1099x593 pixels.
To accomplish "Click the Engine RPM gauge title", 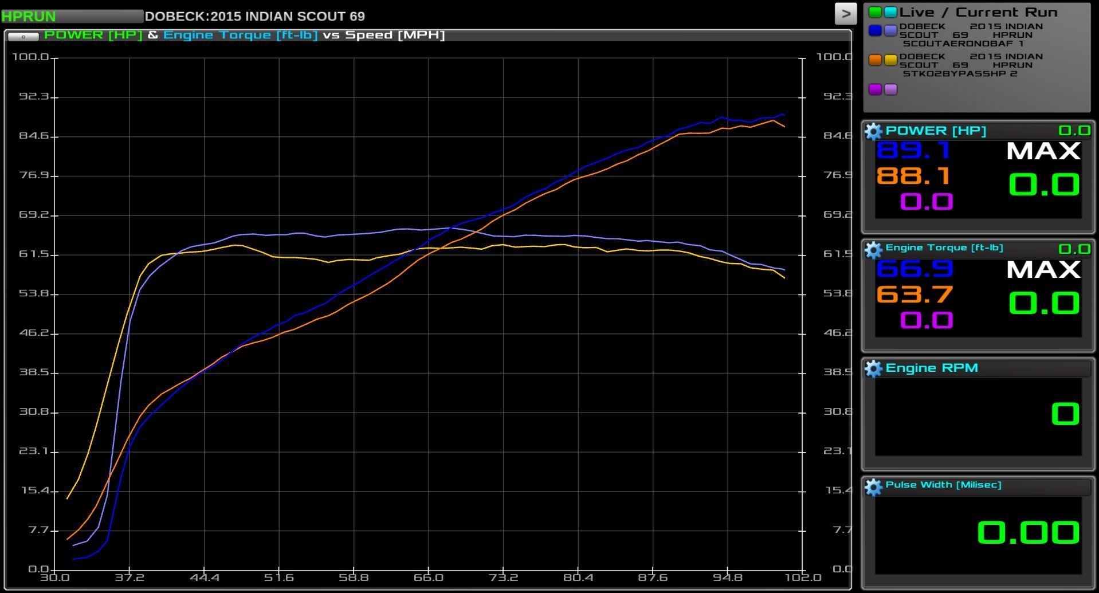I will pyautogui.click(x=932, y=368).
